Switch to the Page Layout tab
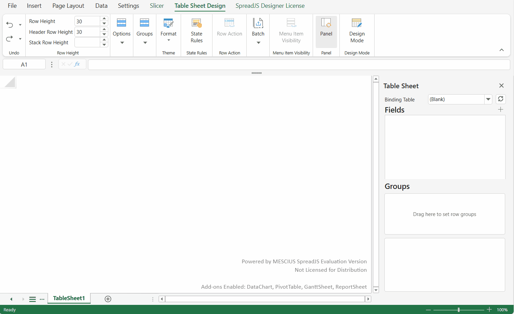The image size is (514, 314). (68, 6)
